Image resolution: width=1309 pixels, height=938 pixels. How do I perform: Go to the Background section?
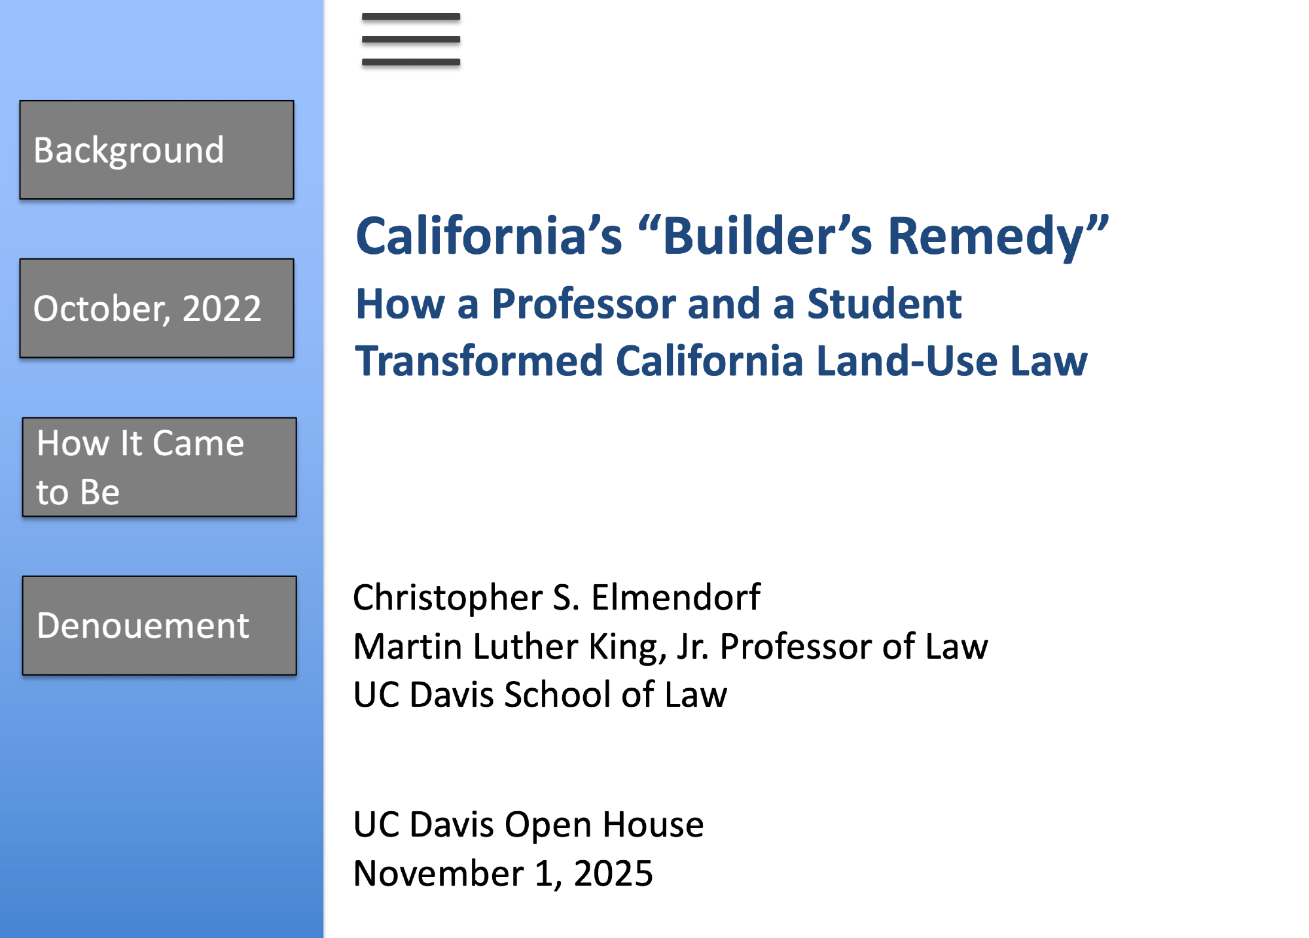157,150
